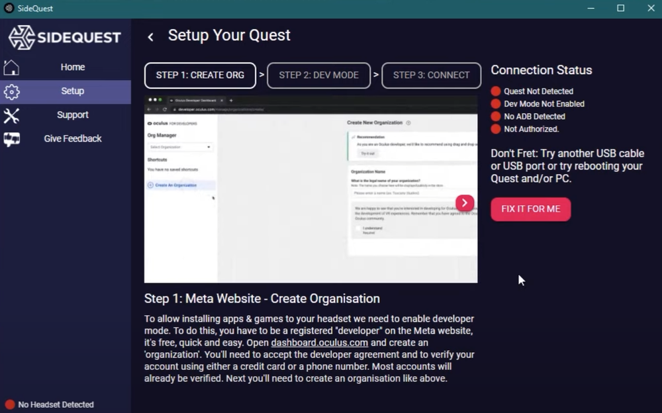Open Setup using the gear icon
The width and height of the screenshot is (662, 413).
pos(12,91)
